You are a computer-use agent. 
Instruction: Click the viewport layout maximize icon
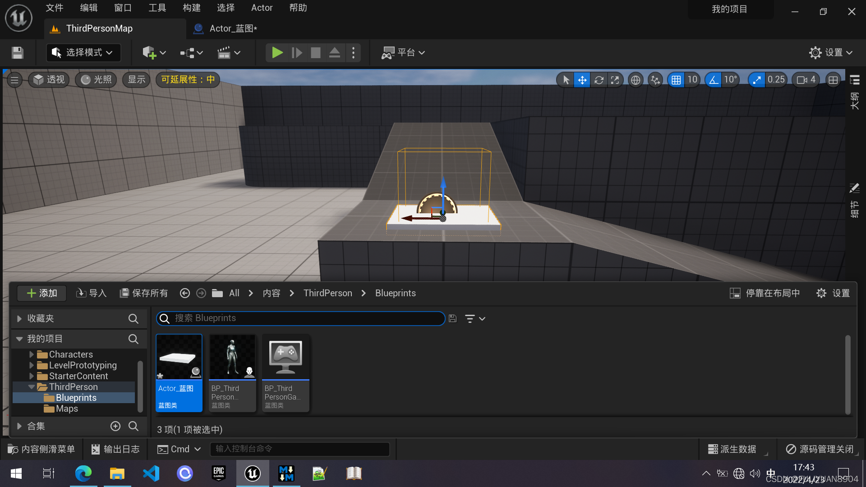(x=833, y=80)
